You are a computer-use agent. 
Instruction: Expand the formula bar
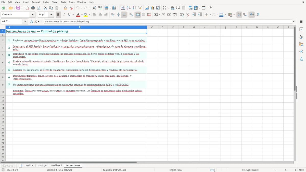[x=294, y=22]
